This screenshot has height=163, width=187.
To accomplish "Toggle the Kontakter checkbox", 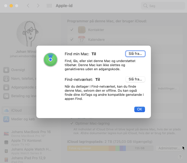I will pos(72,30).
